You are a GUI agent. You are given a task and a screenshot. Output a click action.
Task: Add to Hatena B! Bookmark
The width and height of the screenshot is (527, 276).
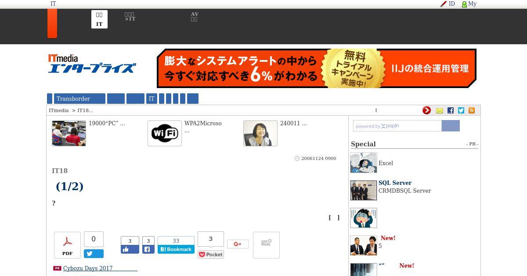(176, 249)
